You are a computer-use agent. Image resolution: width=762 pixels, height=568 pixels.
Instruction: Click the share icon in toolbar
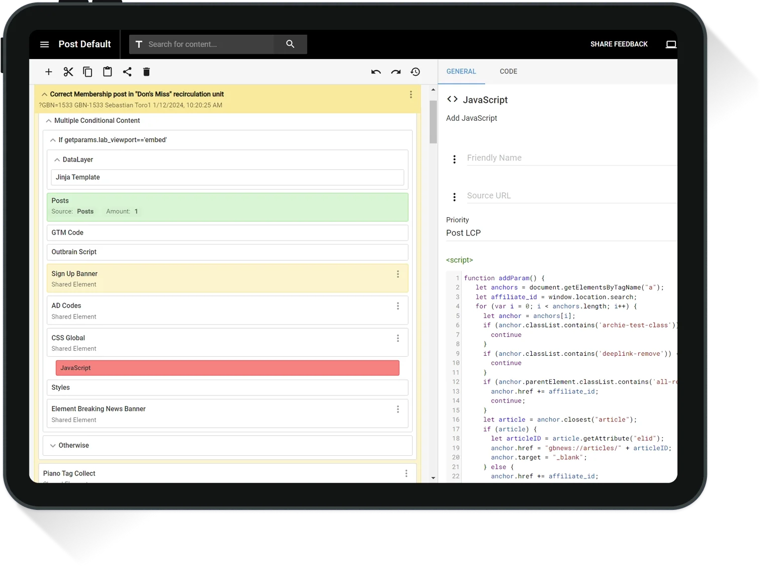click(127, 72)
